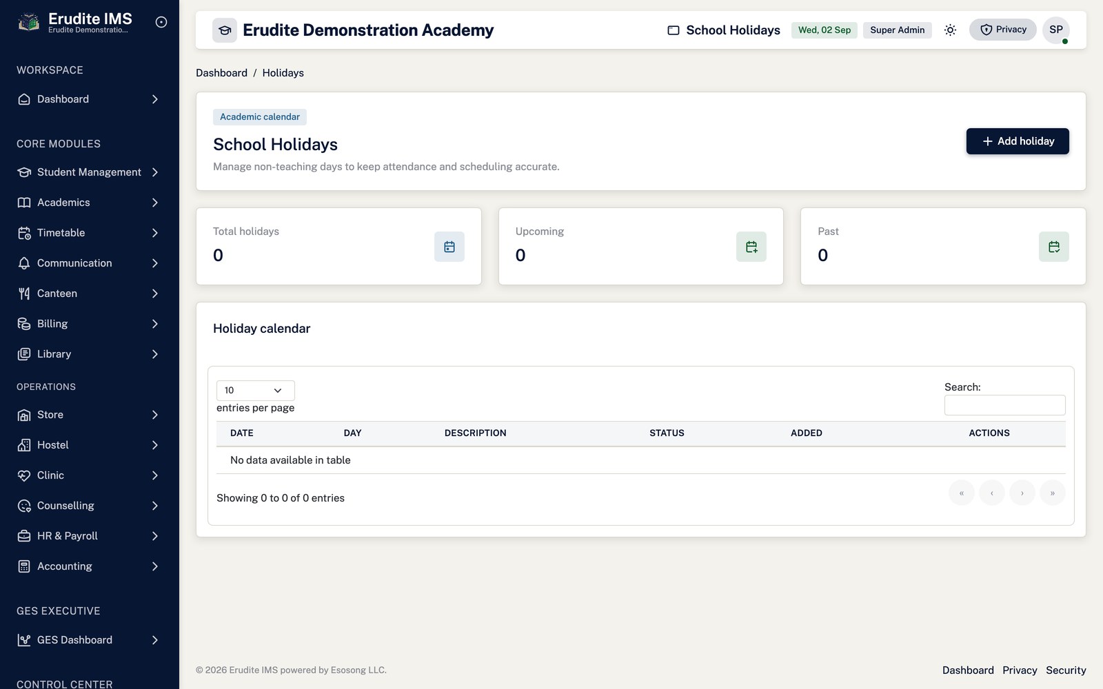
Task: Sort table by STATUS column header
Action: pos(667,433)
